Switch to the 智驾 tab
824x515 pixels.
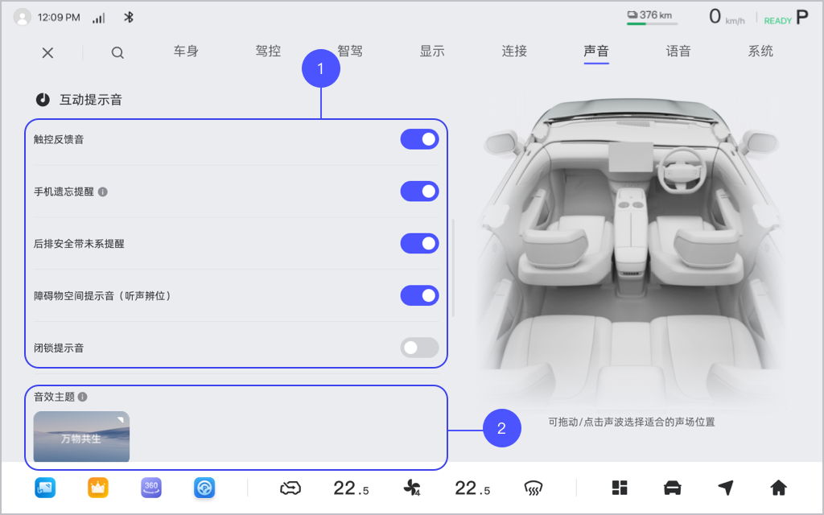click(x=350, y=51)
